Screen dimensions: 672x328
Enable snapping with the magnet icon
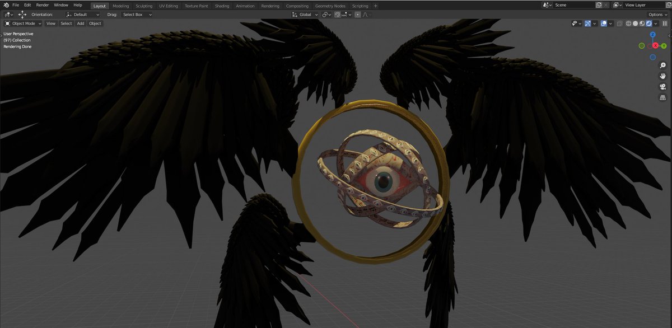(x=337, y=14)
